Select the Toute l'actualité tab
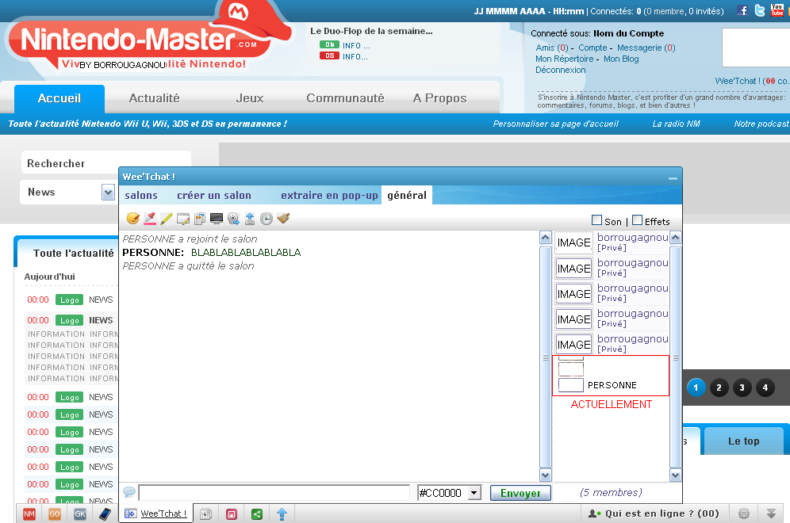Viewport: 790px width, 523px height. tap(73, 254)
